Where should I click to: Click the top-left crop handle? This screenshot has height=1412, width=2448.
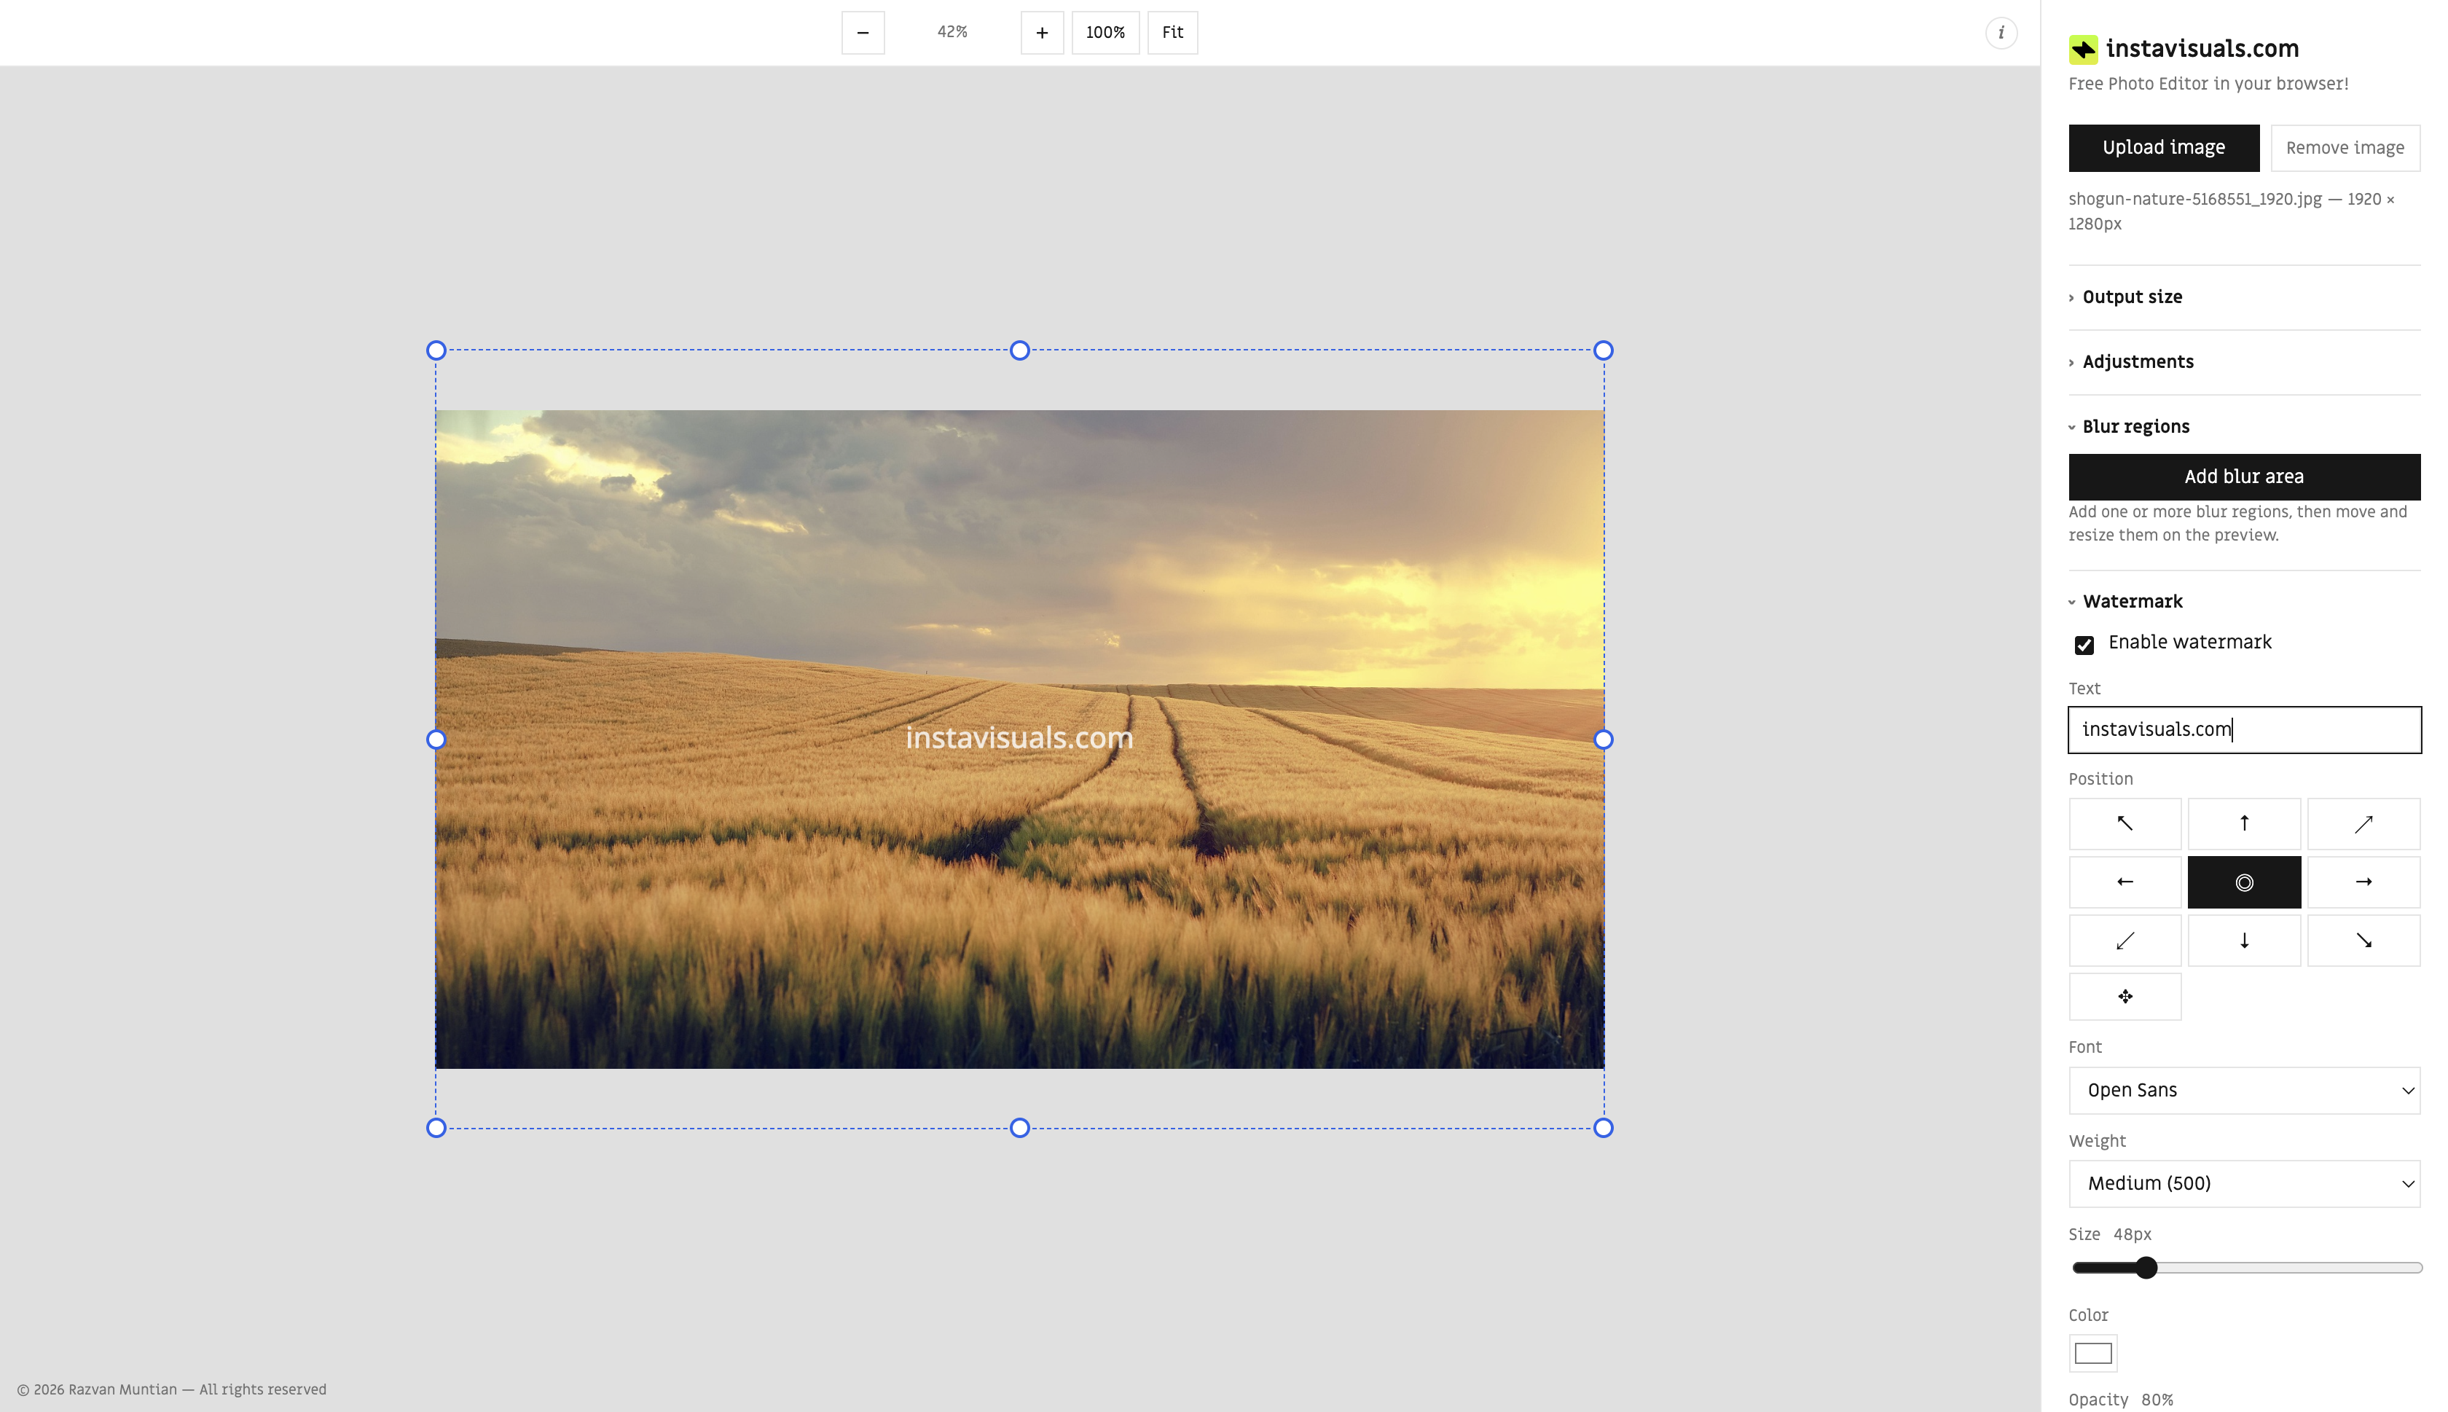pyautogui.click(x=436, y=350)
